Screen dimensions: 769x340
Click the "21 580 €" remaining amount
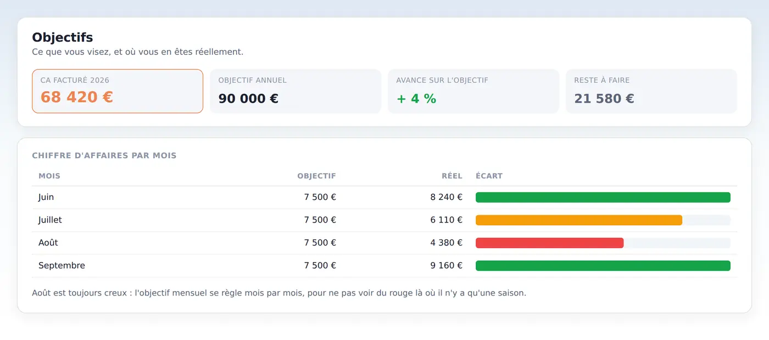pos(604,99)
